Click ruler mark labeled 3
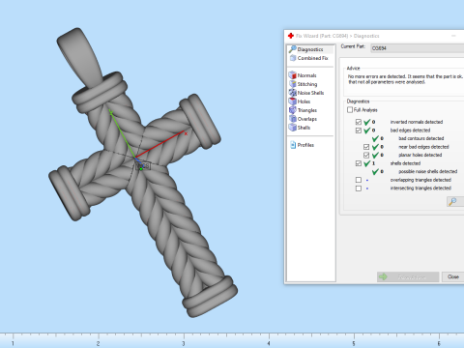464x348 pixels. pyautogui.click(x=183, y=343)
